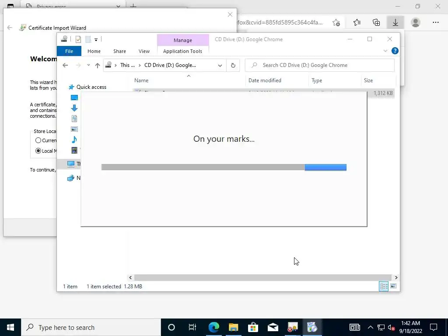Click the taskbar search box
This screenshot has height=336, width=448.
(x=91, y=327)
